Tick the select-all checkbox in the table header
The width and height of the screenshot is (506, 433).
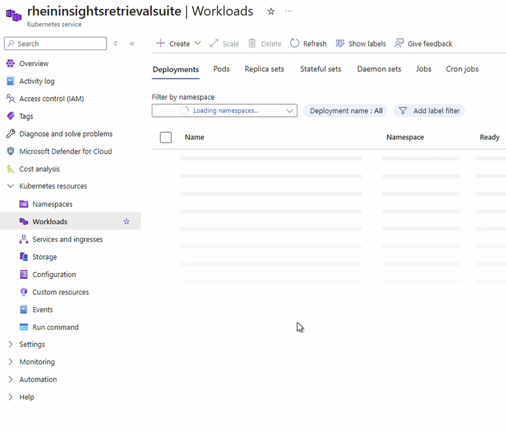tap(166, 138)
